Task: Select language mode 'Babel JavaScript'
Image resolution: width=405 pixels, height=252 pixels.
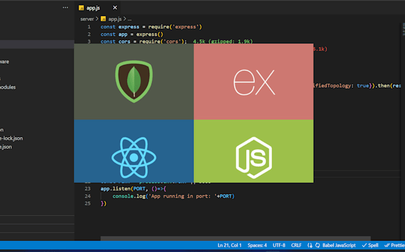Action: 339,245
